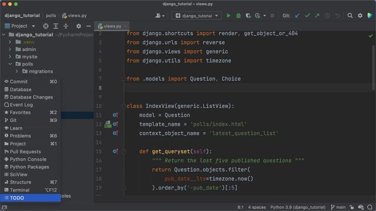Open Database tool window from menu
This screenshot has height=211, width=376.
click(31, 90)
